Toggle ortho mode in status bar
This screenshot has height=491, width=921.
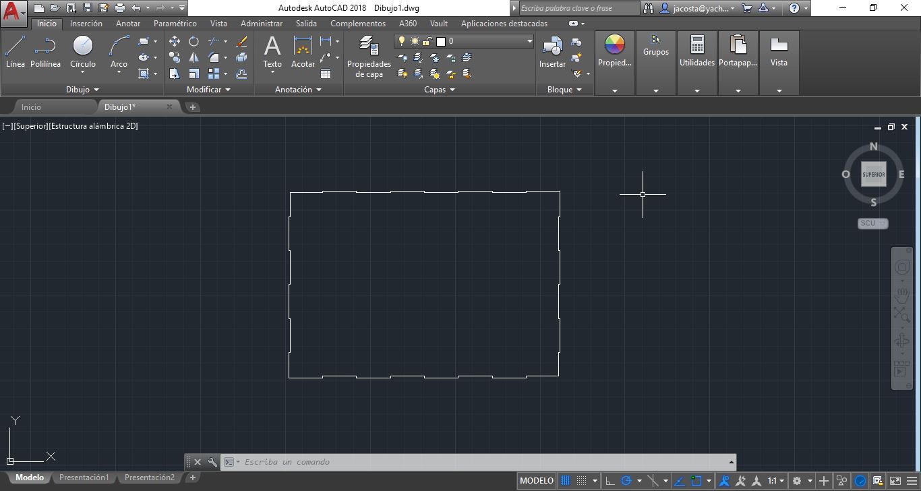(x=610, y=481)
